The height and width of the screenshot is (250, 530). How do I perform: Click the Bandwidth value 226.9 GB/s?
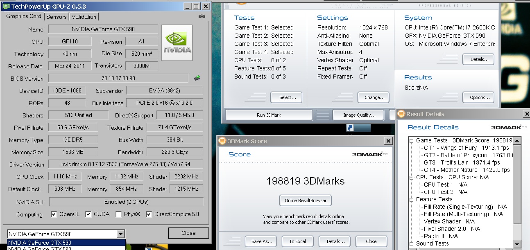pyautogui.click(x=175, y=152)
